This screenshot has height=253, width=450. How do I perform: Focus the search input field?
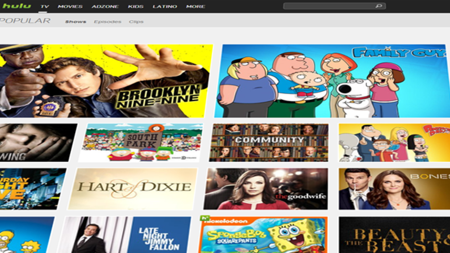pyautogui.click(x=334, y=6)
